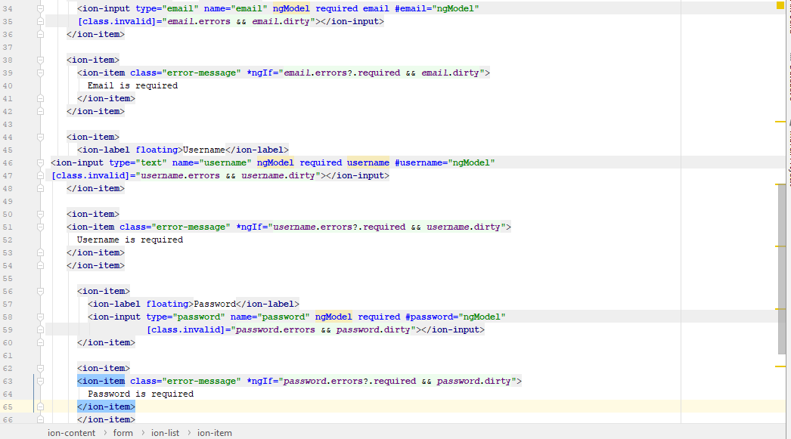The width and height of the screenshot is (791, 439).
Task: Fold the error-message ion-item at line 39
Action: click(x=41, y=73)
